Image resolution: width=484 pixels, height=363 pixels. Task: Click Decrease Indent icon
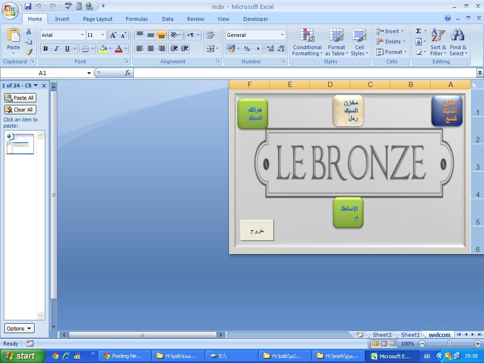(x=174, y=49)
